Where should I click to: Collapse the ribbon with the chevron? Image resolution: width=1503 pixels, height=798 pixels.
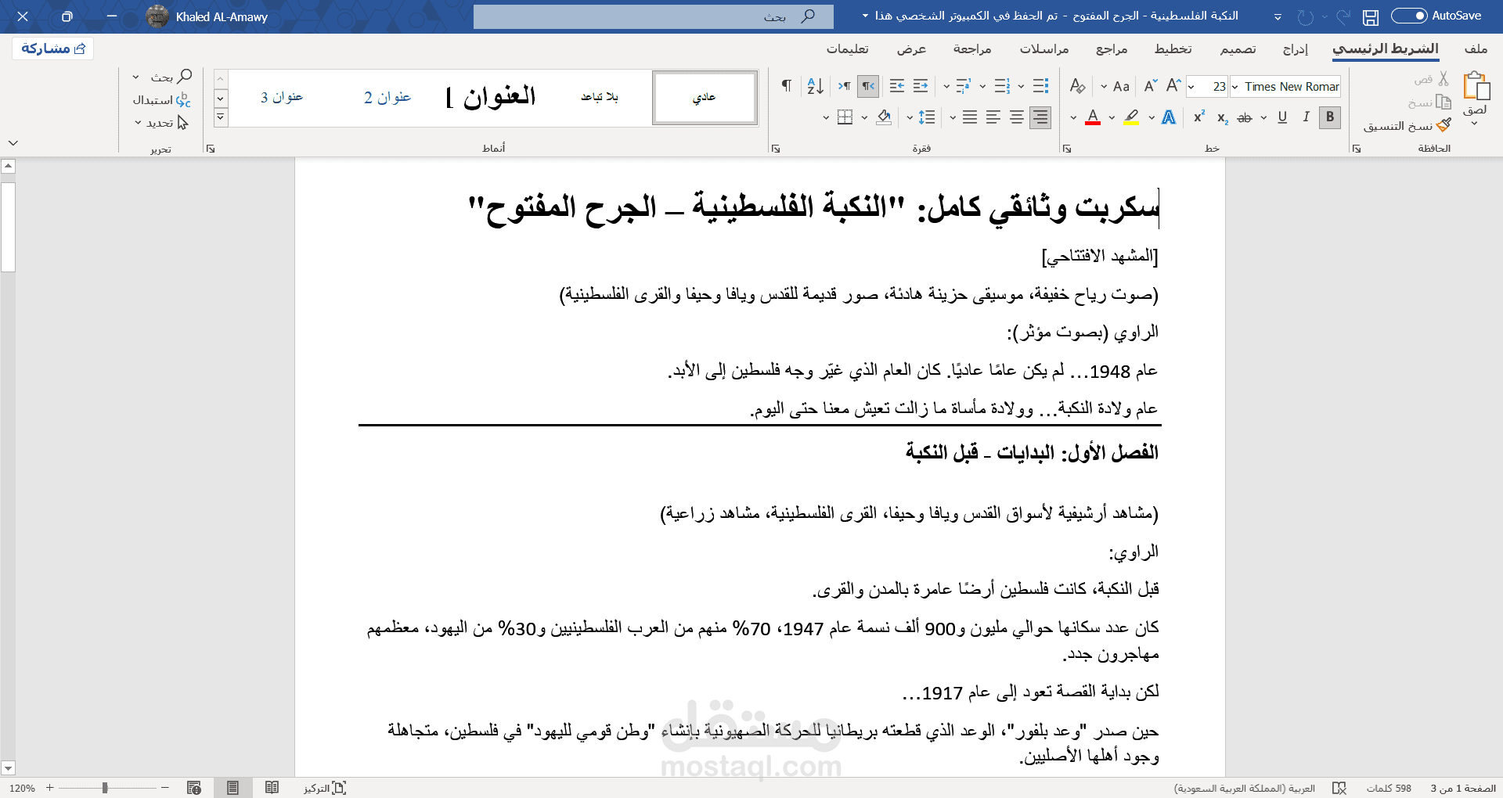pos(13,143)
